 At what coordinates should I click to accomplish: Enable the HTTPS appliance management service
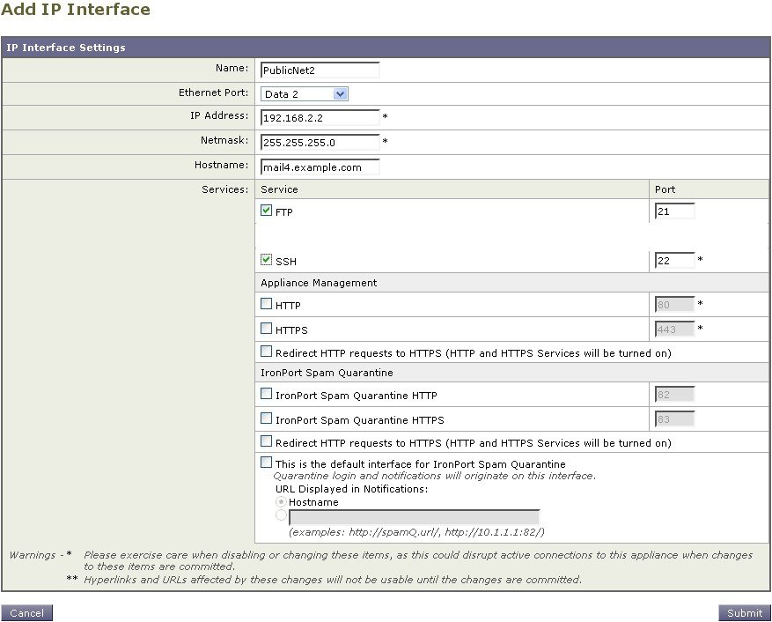pos(266,329)
